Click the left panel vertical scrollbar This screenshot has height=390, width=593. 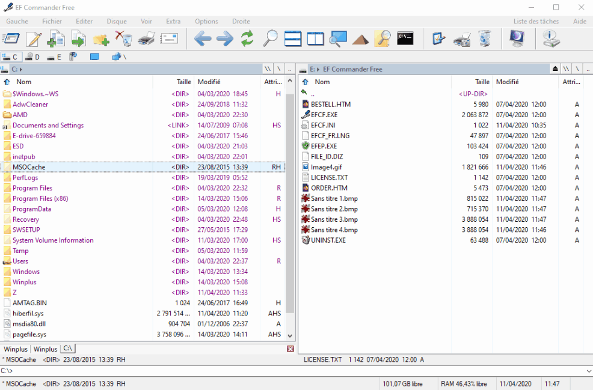tap(290, 204)
